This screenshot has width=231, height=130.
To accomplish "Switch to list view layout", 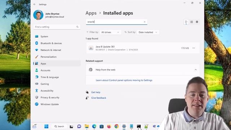I will [186, 22].
